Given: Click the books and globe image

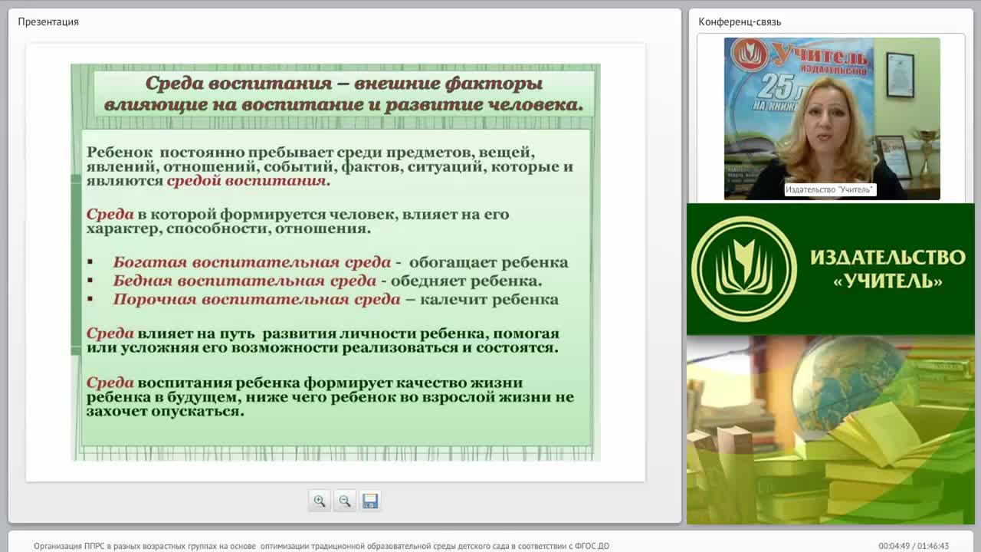Looking at the screenshot, I should pyautogui.click(x=830, y=430).
